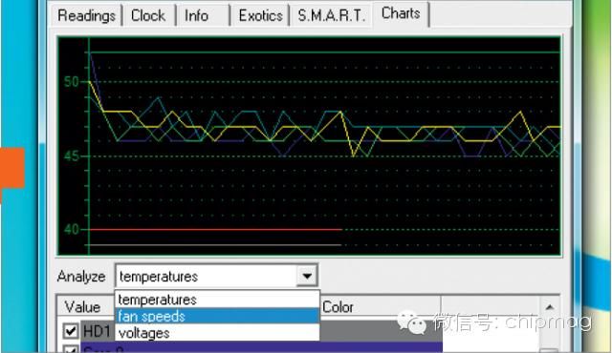612x353 pixels.
Task: Click the Analyze combo box field
Action: click(216, 277)
